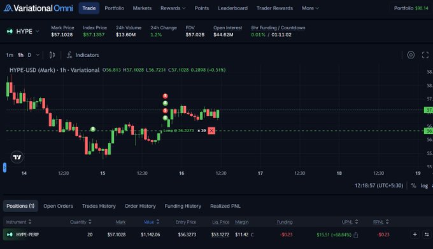The height and width of the screenshot is (249, 433).
Task: Click the HYPE-PERP instrument row
Action: click(x=216, y=234)
